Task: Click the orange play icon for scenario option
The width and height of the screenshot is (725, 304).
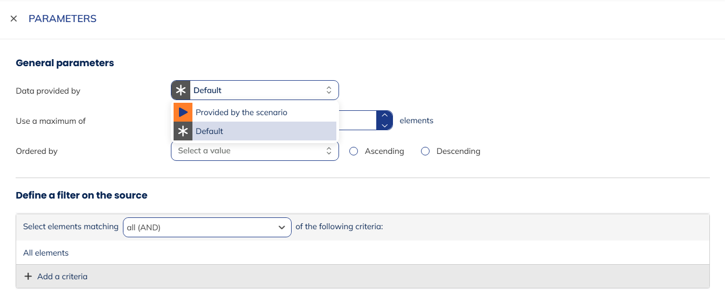Action: [183, 112]
